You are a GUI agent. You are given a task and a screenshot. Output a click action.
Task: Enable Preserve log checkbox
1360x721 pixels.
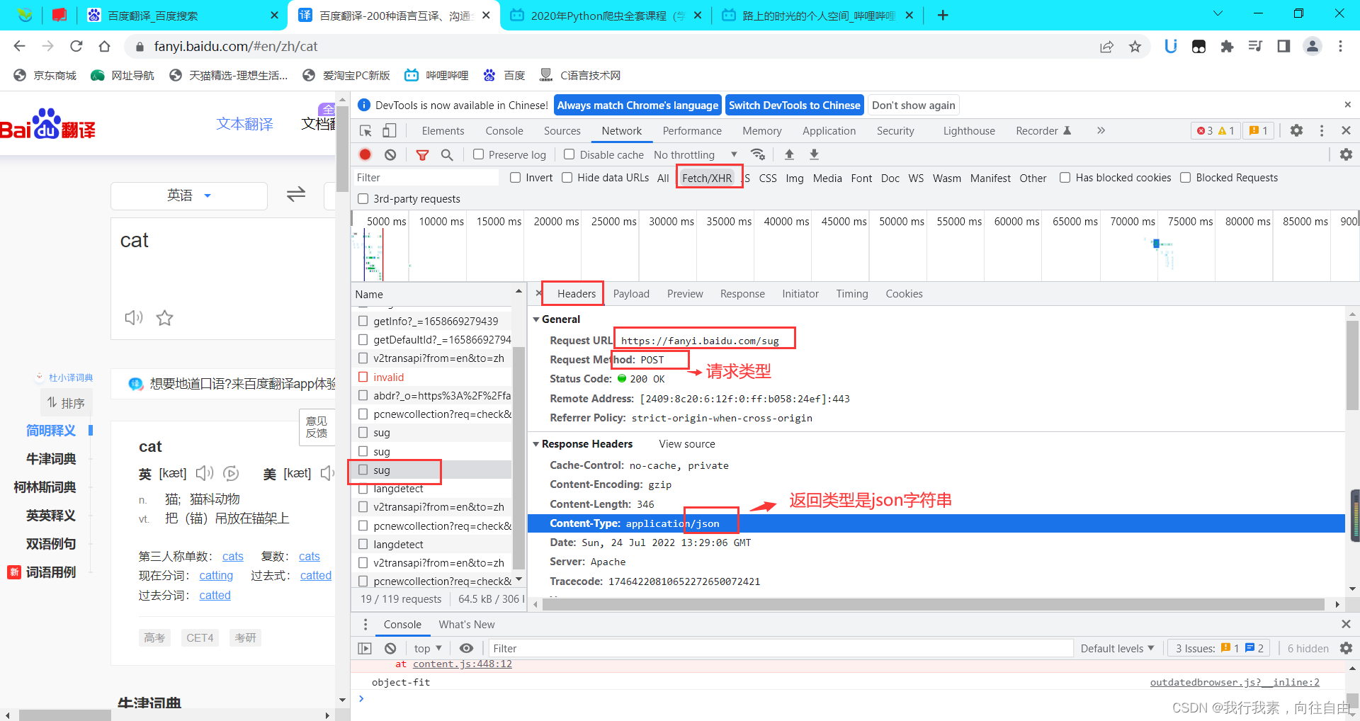[x=479, y=154]
